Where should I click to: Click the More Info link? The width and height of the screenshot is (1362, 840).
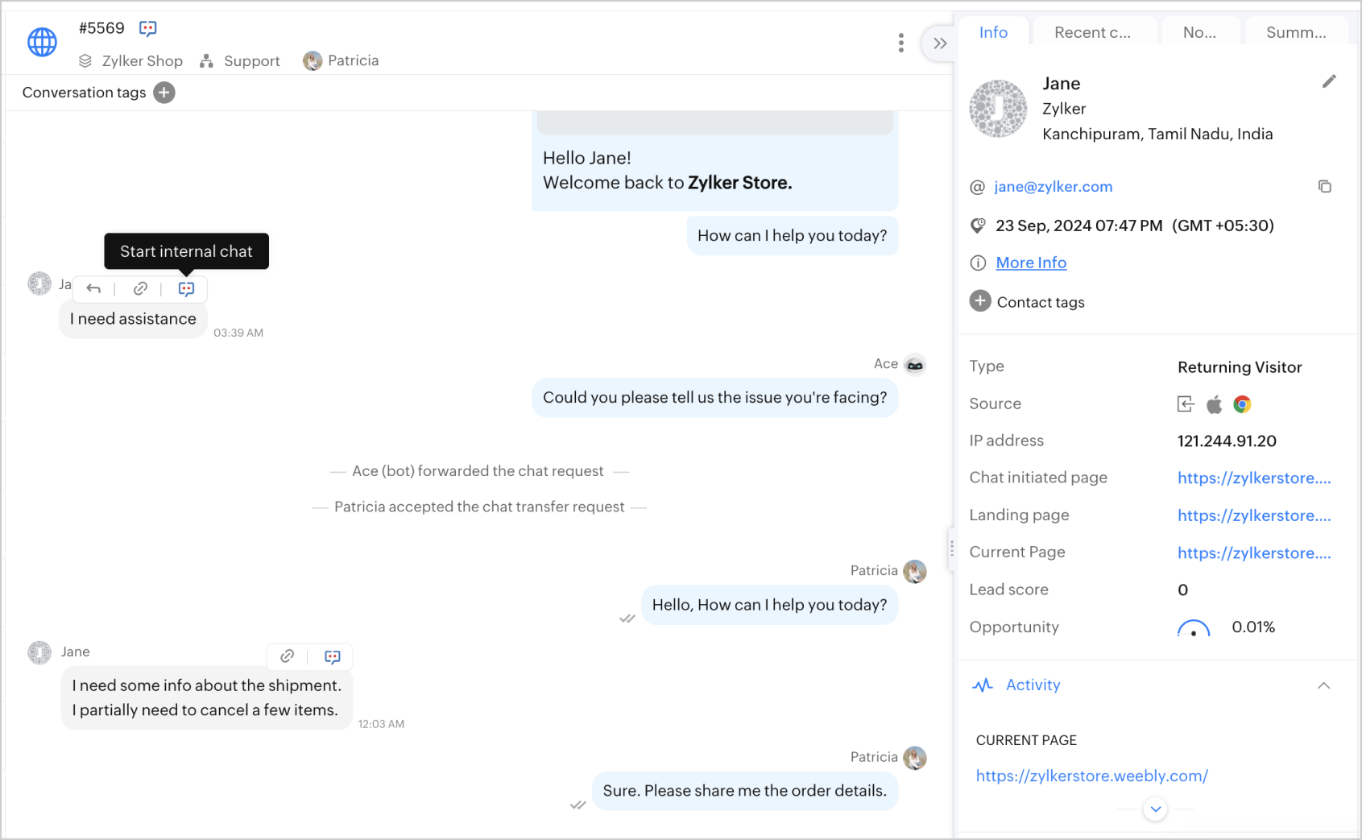[x=1031, y=263]
